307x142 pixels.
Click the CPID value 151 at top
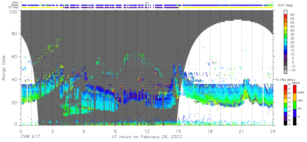147,3
